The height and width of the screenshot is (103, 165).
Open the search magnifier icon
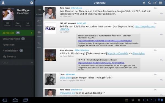point(149,3)
